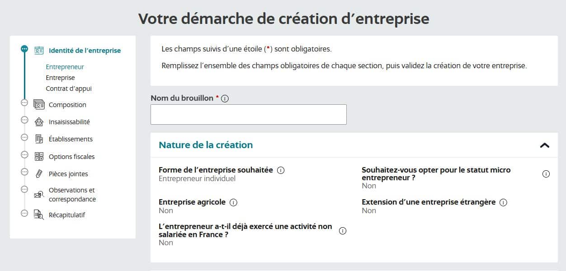The width and height of the screenshot is (566, 271).
Task: Click the step marker next to Composition
Action: (x=24, y=103)
